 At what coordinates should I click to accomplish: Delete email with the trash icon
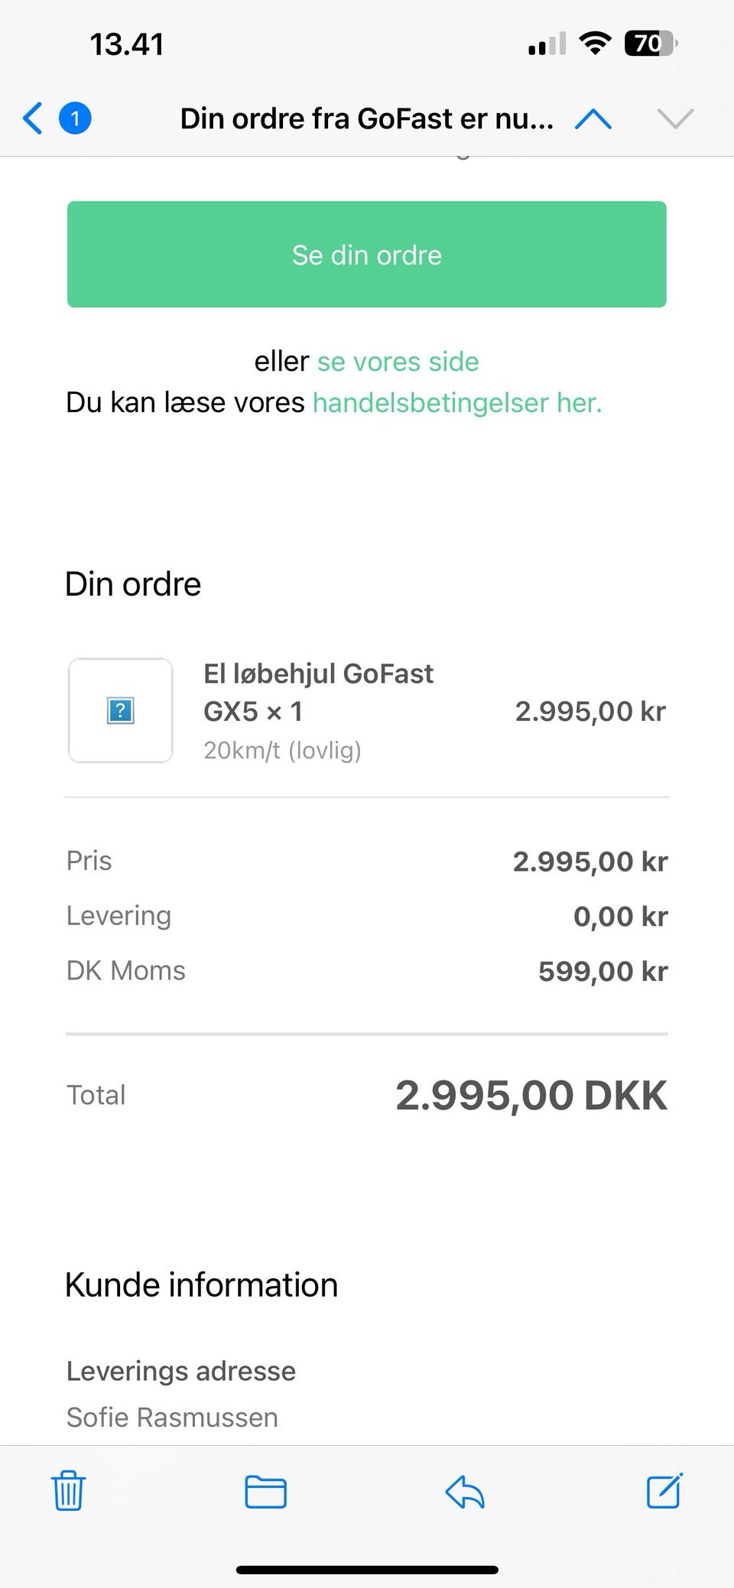68,1491
